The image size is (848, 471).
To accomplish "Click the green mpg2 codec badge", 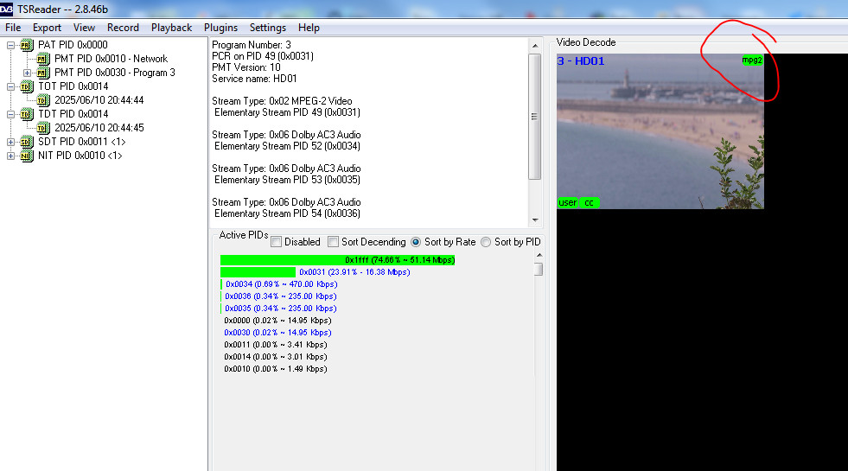I will click(x=752, y=60).
